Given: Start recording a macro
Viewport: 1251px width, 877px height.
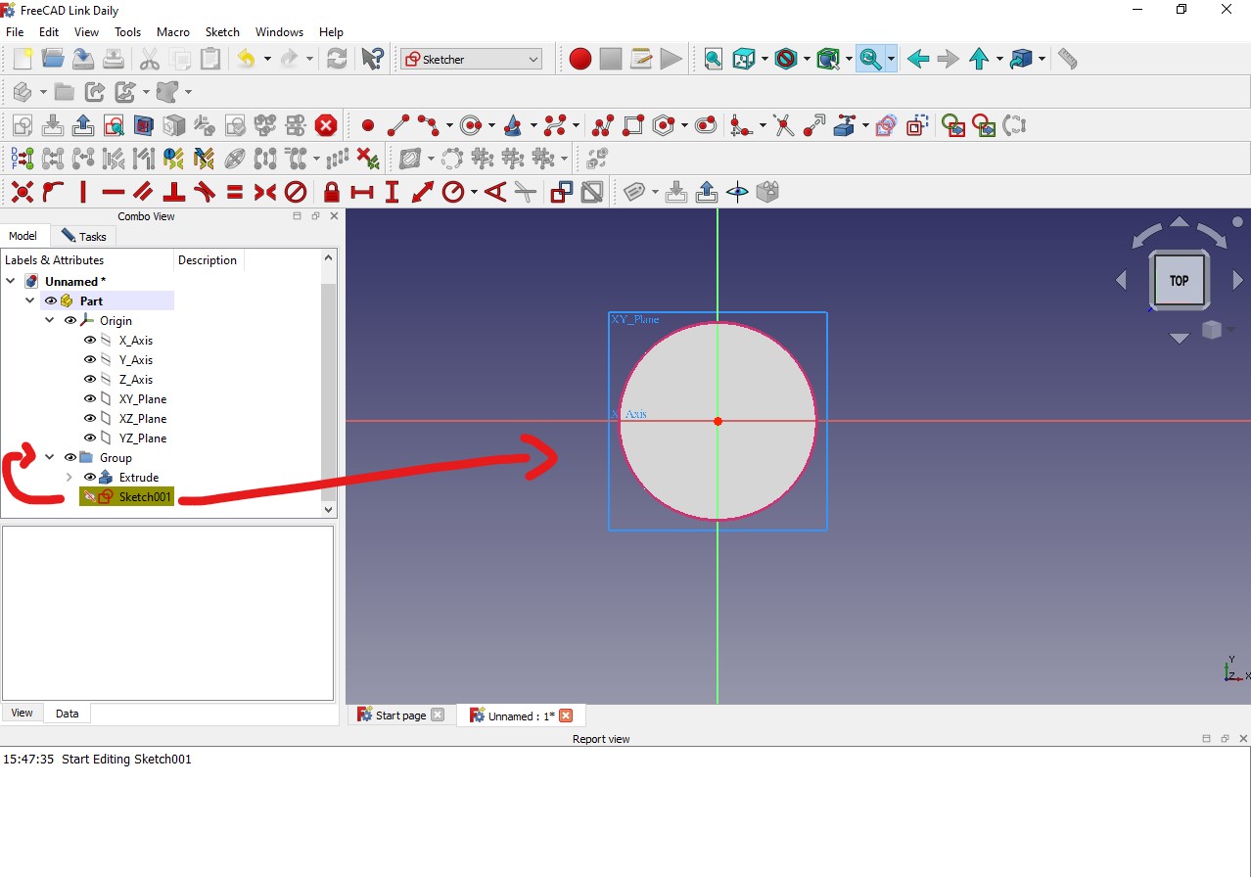Looking at the screenshot, I should [579, 59].
